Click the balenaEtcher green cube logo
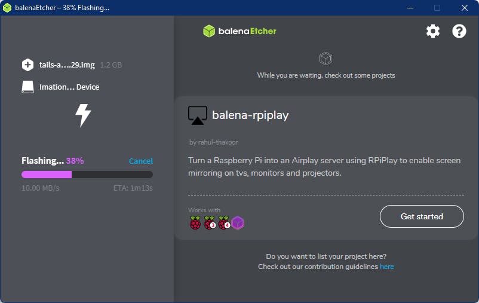Screen dimensions: 479x303 point(209,31)
